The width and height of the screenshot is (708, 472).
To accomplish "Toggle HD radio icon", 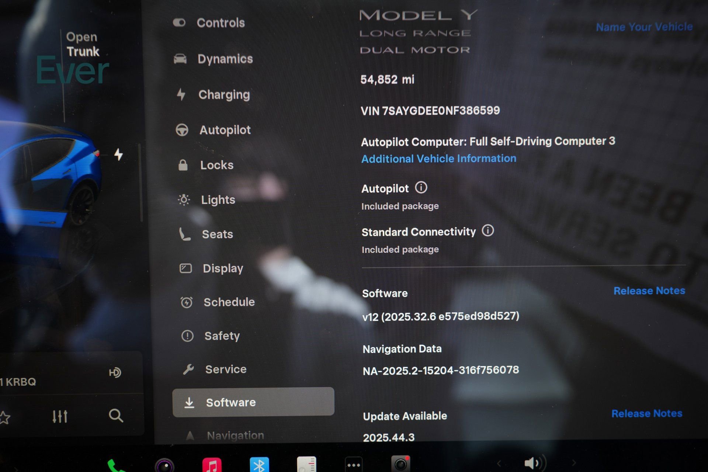I will click(x=115, y=372).
